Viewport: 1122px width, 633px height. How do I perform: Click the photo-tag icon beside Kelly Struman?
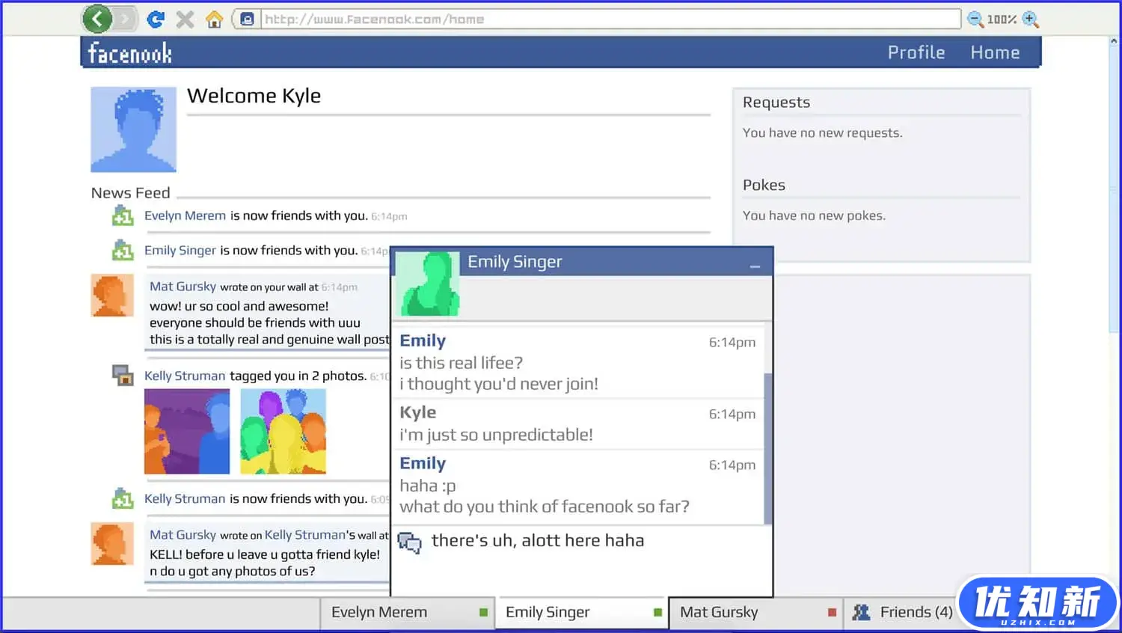(x=123, y=375)
